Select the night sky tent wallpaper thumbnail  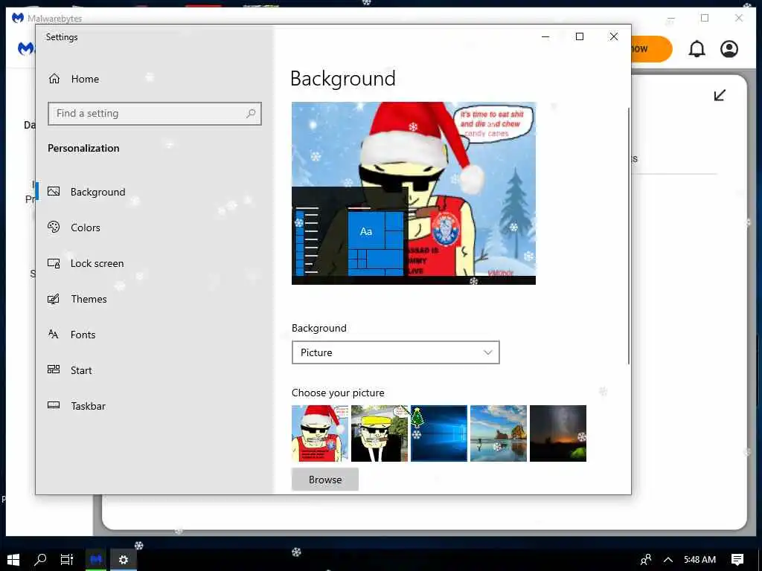[x=558, y=433]
